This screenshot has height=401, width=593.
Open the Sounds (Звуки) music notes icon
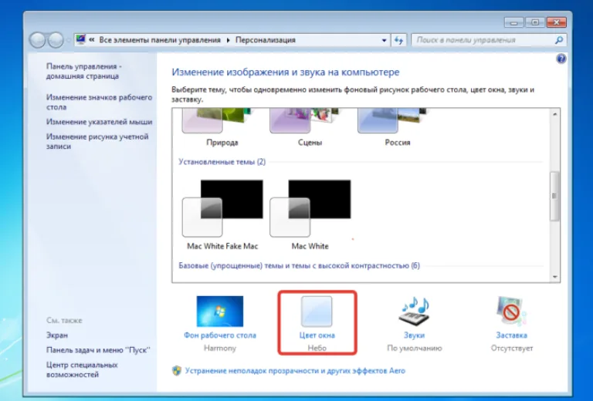414,312
